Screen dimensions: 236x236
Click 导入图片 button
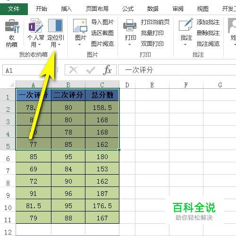click(x=102, y=22)
